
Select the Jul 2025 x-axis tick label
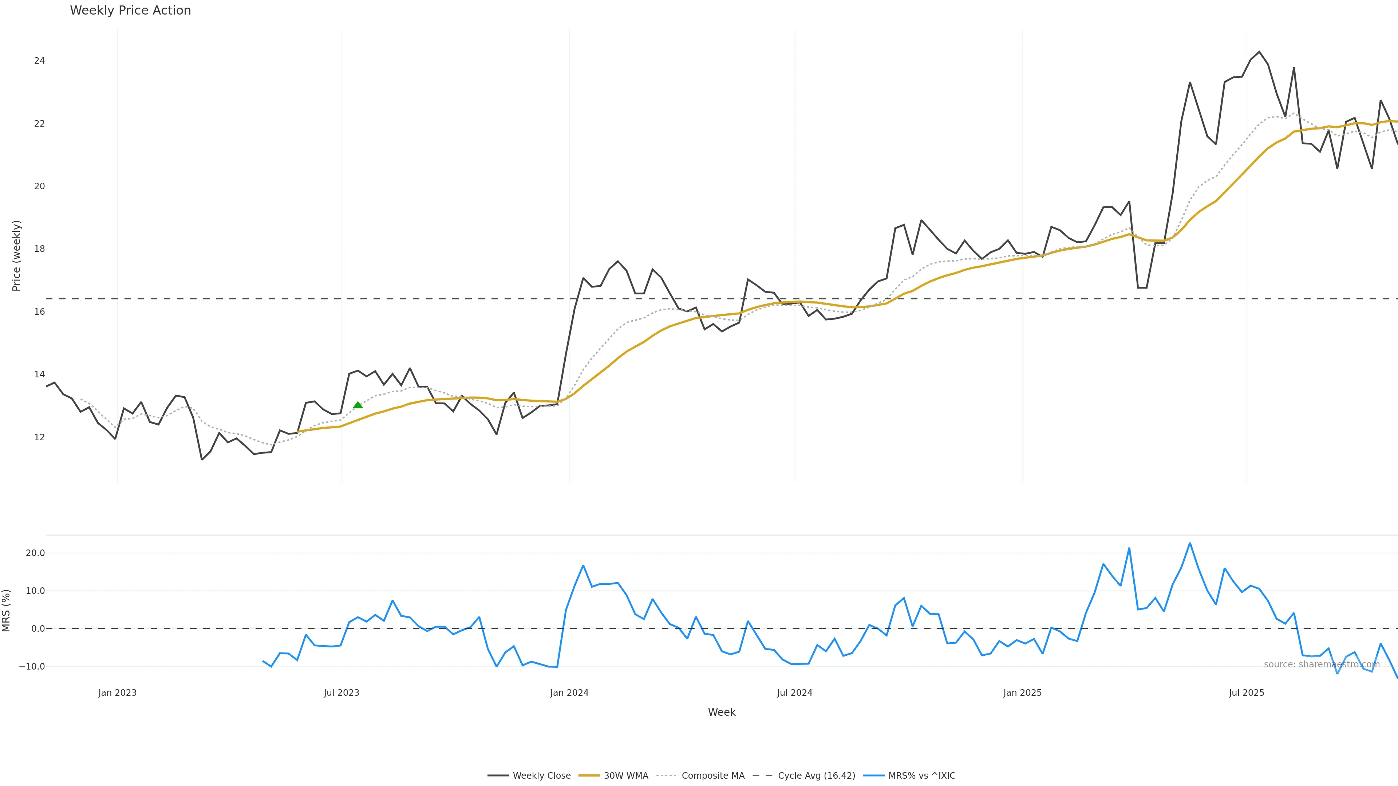coord(1247,693)
